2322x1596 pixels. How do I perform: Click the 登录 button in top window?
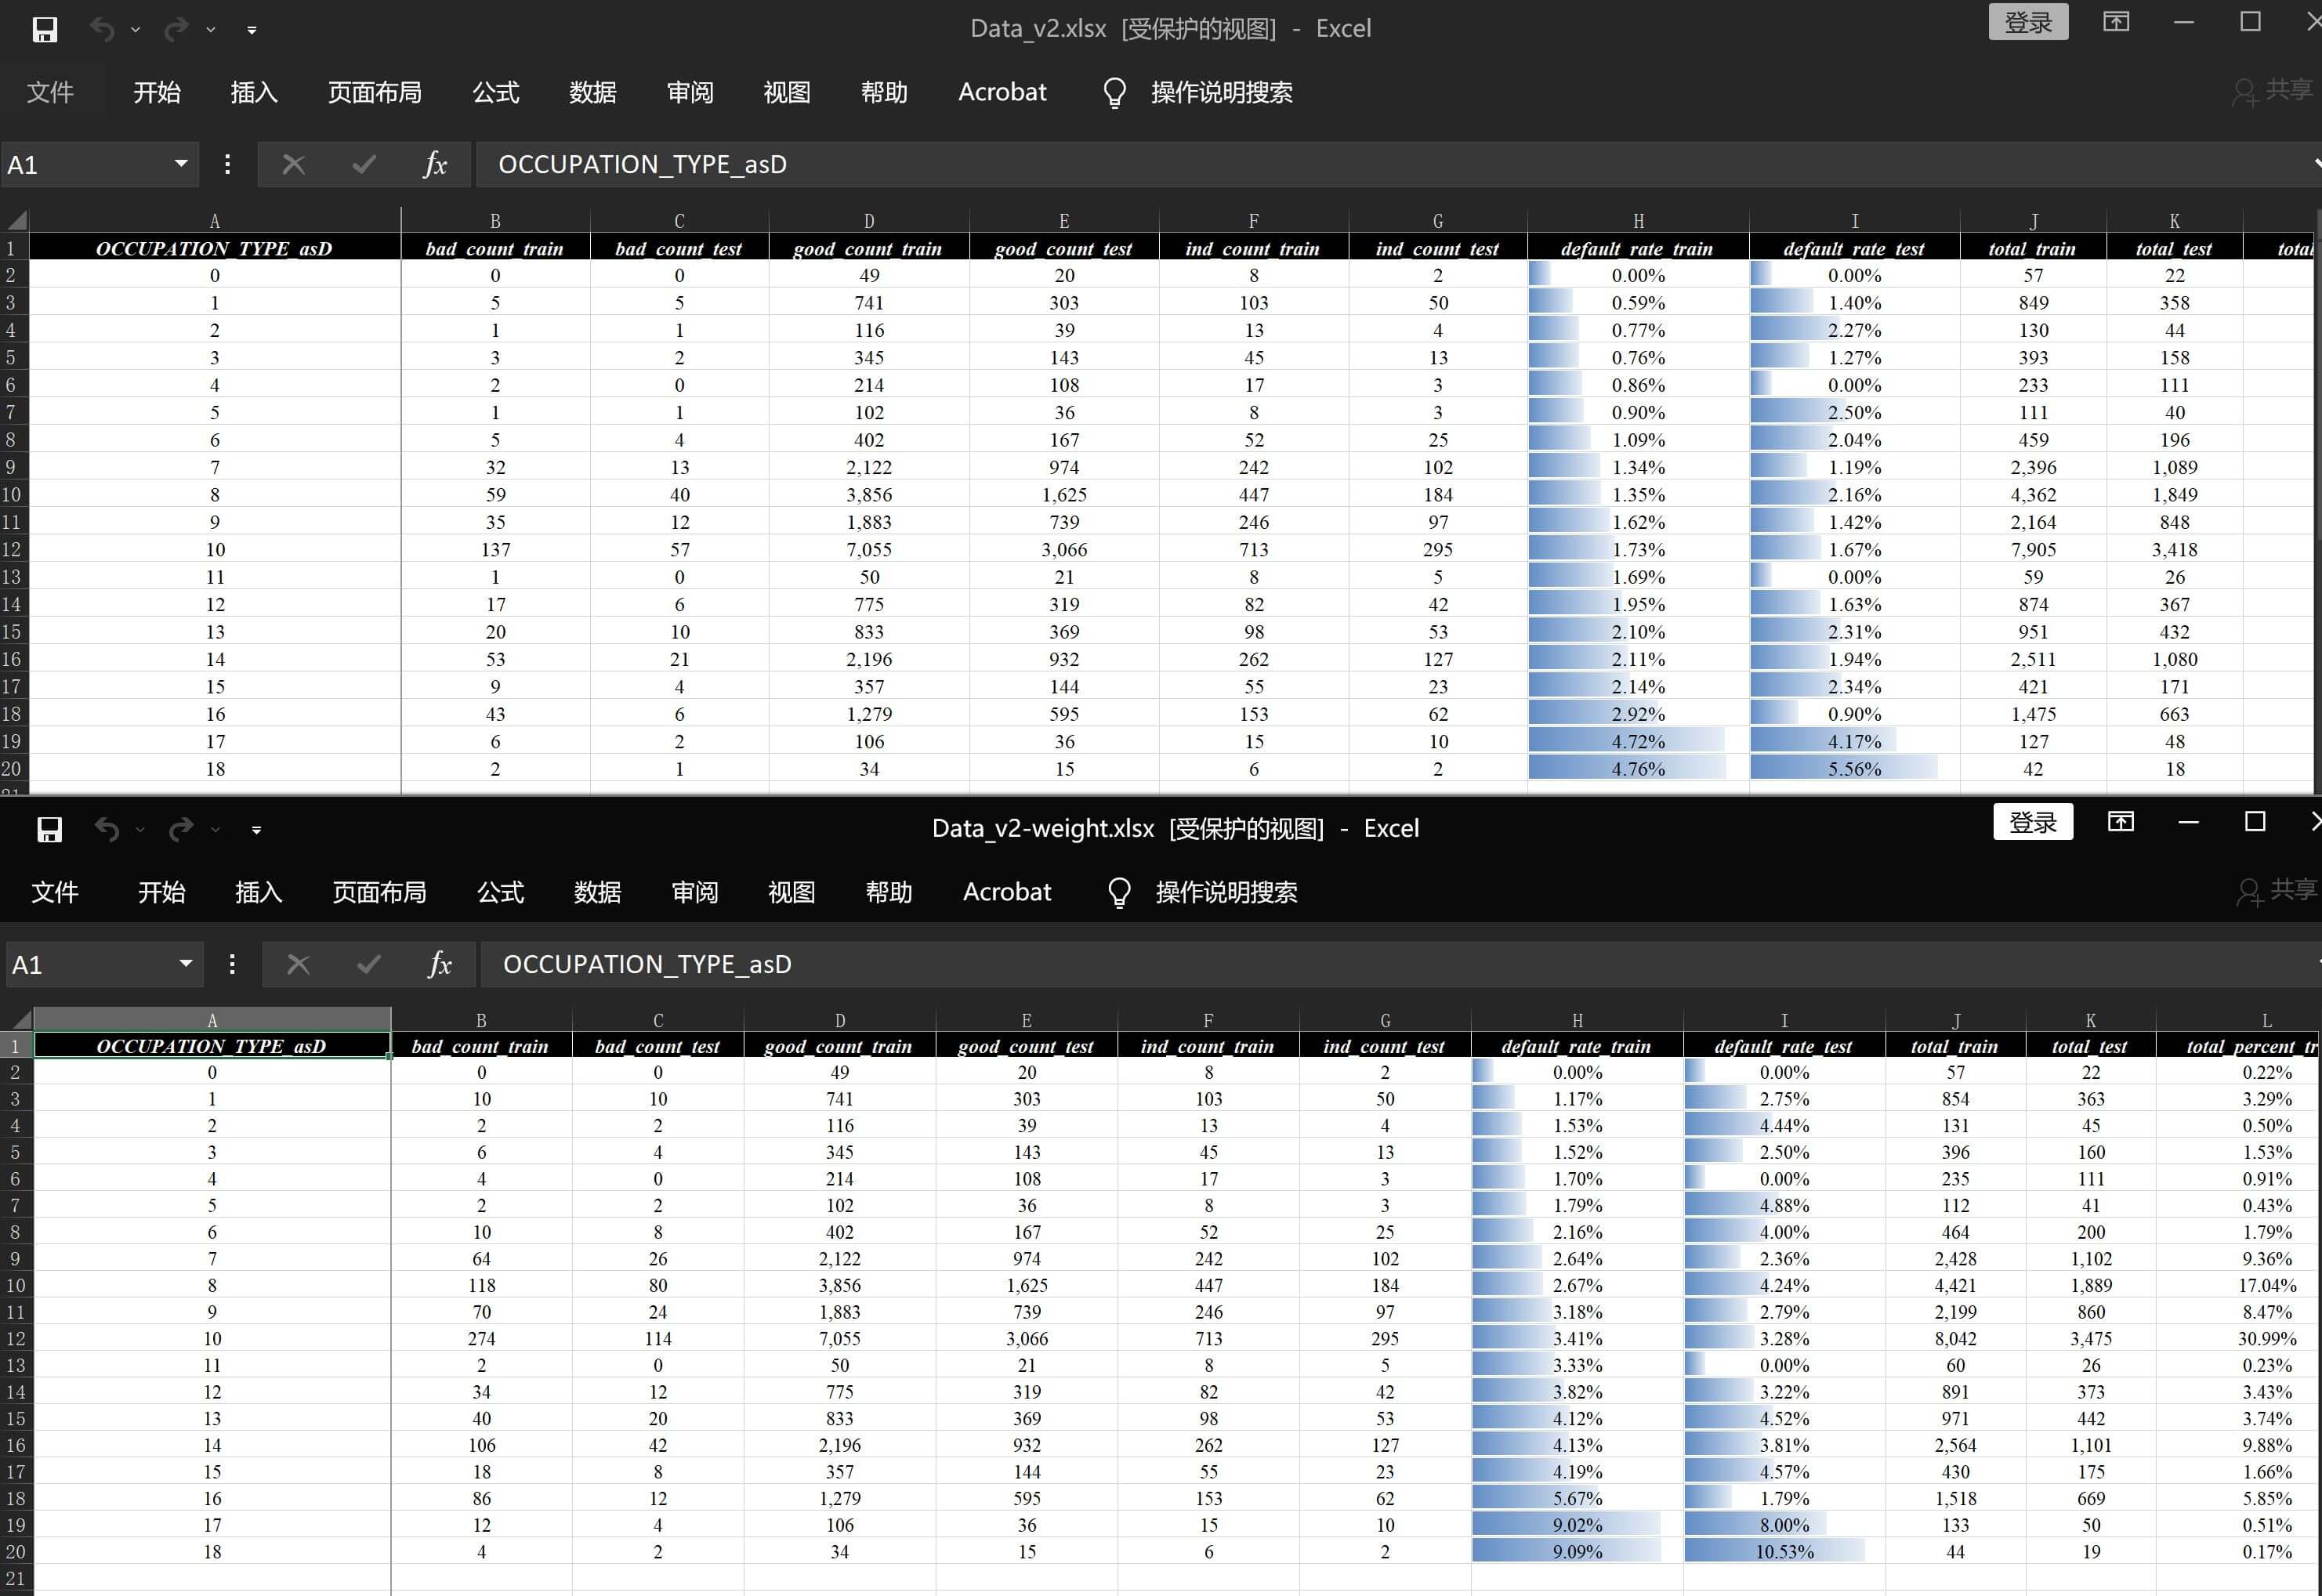coord(2027,22)
